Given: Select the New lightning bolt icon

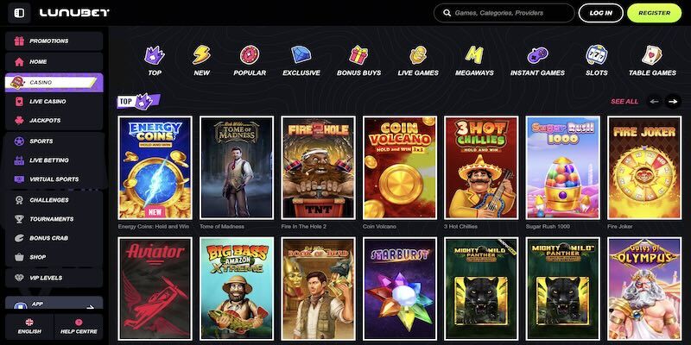Looking at the screenshot, I should click(x=202, y=55).
